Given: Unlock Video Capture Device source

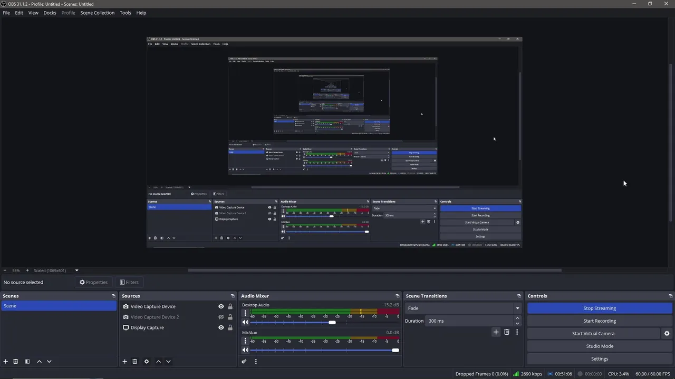Looking at the screenshot, I should pos(230,306).
